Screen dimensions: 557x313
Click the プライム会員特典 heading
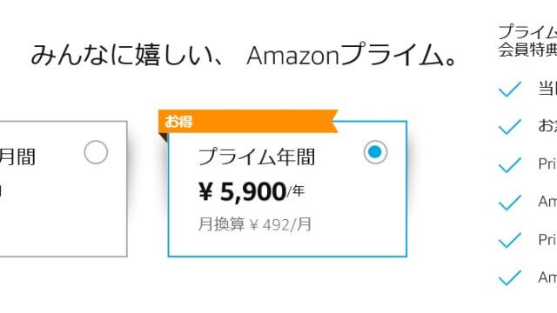click(x=527, y=41)
